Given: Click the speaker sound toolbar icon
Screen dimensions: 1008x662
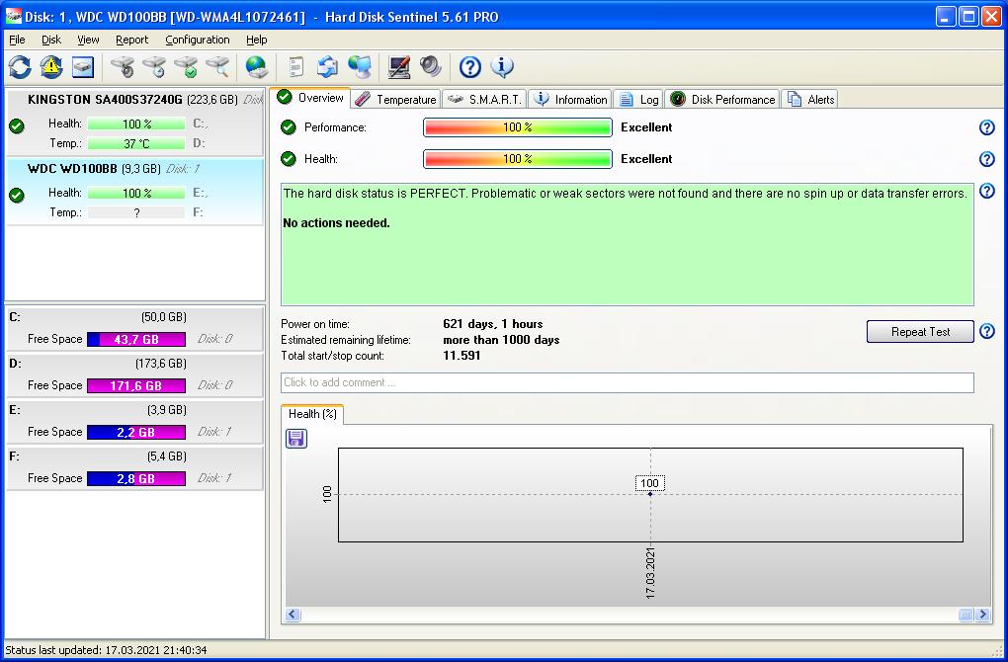Looking at the screenshot, I should [431, 67].
